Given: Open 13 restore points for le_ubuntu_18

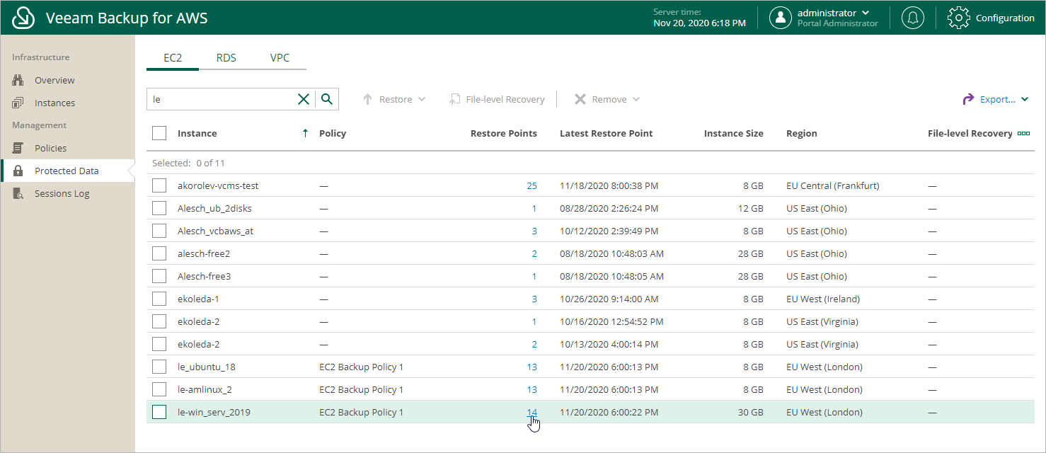Looking at the screenshot, I should [x=531, y=367].
